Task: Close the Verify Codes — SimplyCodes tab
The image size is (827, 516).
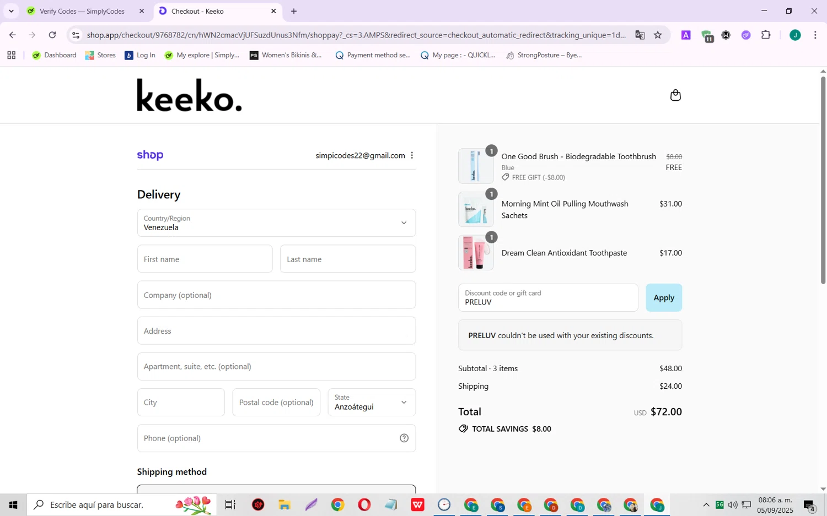Action: pyautogui.click(x=142, y=11)
